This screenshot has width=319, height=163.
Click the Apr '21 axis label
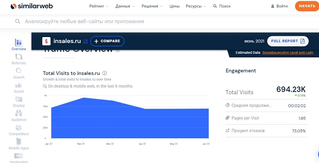point(142,144)
